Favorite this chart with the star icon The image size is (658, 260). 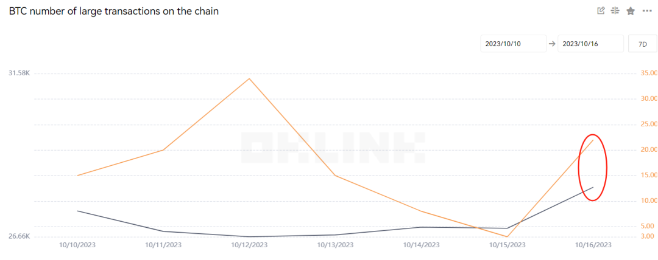click(631, 11)
